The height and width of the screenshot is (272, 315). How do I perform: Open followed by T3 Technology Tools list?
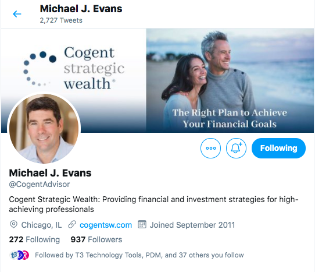pyautogui.click(x=139, y=255)
